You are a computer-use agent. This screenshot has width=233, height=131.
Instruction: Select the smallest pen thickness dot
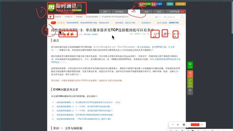(173, 125)
